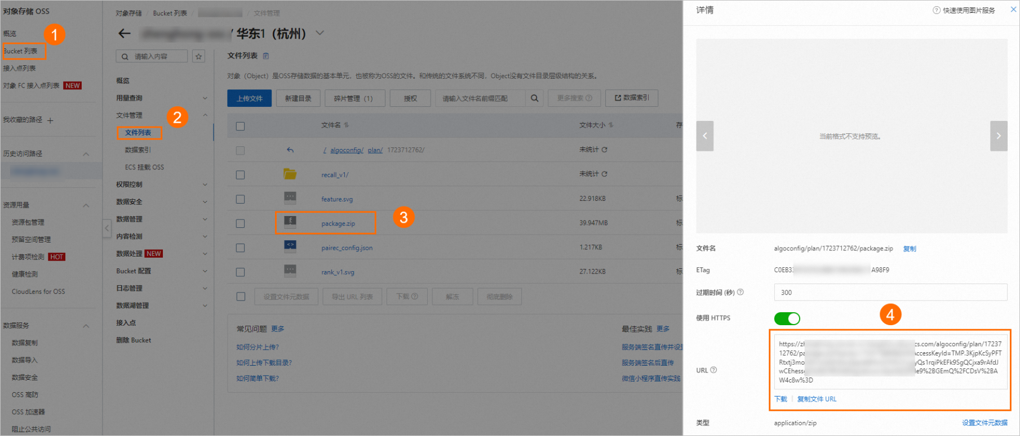
Task: Open 概览 in bucket menu
Action: pos(123,81)
